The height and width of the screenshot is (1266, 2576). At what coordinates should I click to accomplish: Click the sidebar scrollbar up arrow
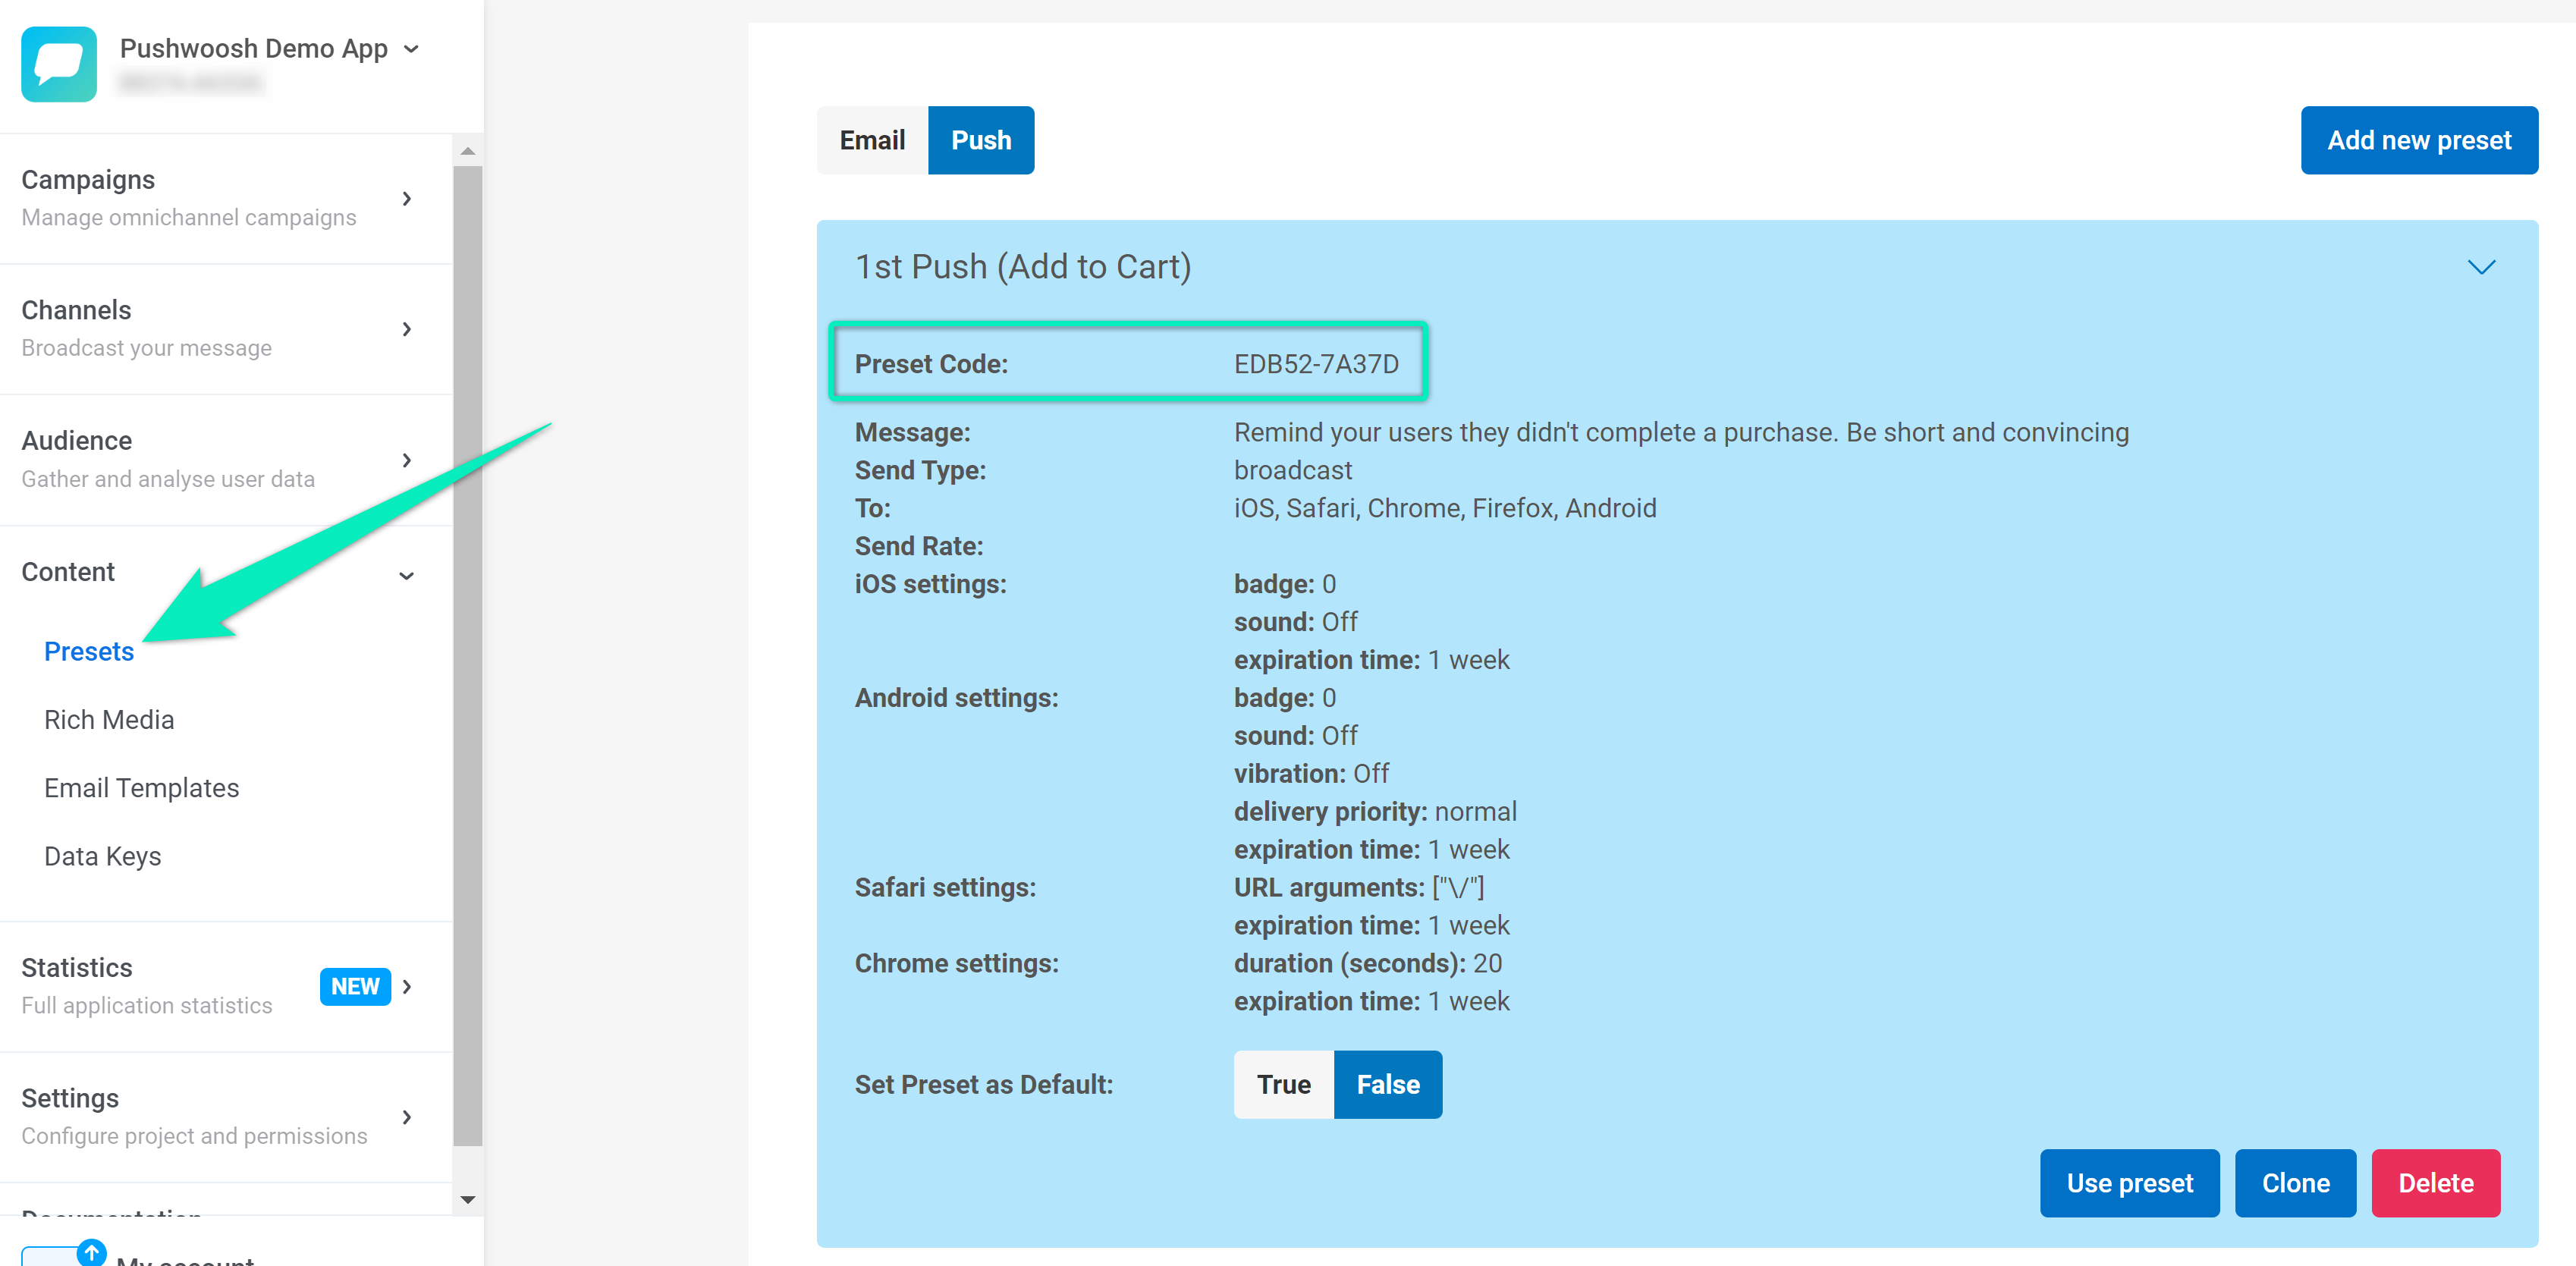[x=467, y=151]
